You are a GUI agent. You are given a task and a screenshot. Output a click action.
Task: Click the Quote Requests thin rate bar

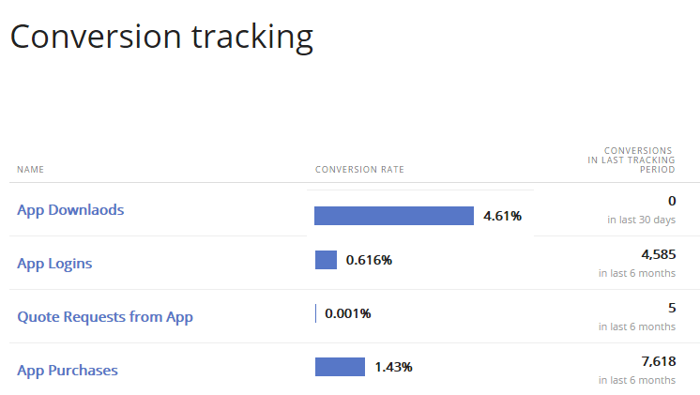pos(316,313)
